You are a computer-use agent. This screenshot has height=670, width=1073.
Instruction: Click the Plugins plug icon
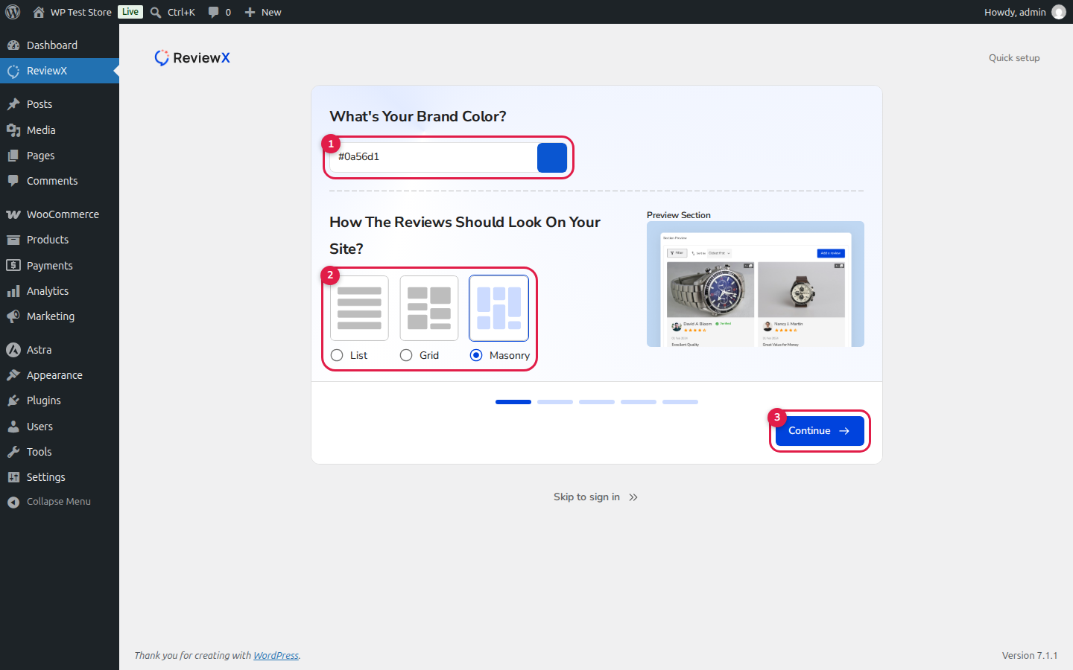(x=13, y=401)
